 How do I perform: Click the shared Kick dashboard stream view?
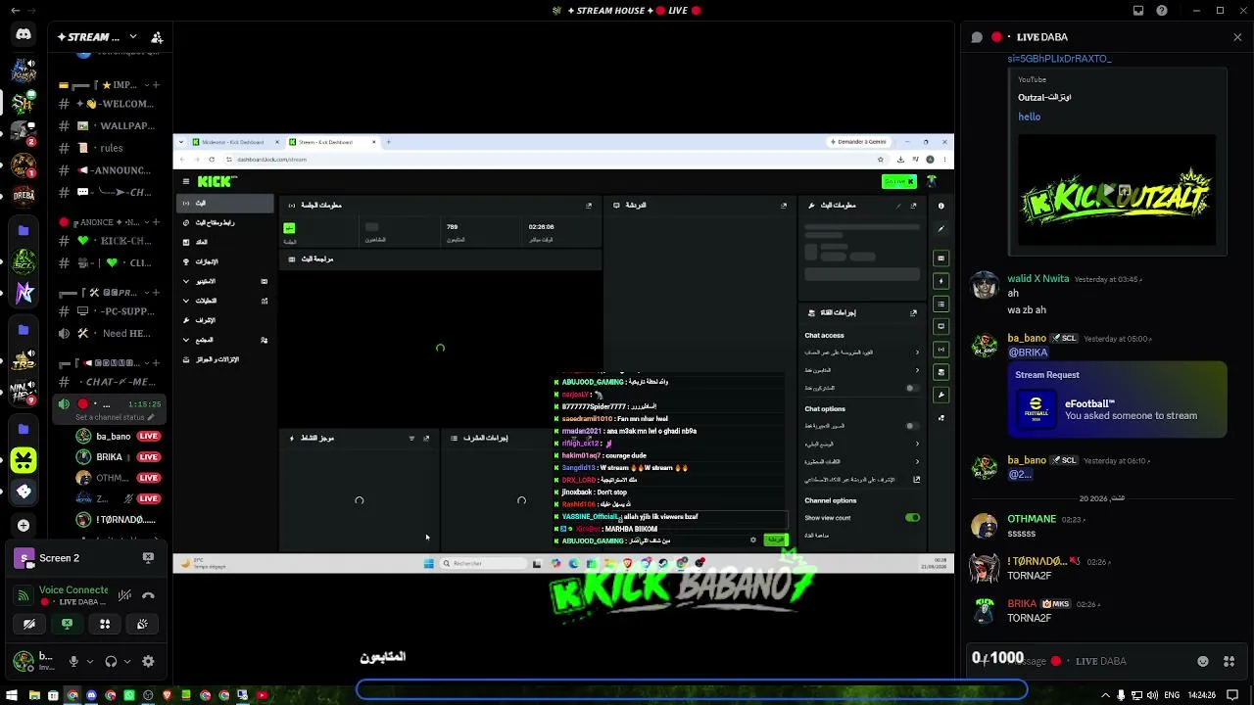click(x=563, y=354)
